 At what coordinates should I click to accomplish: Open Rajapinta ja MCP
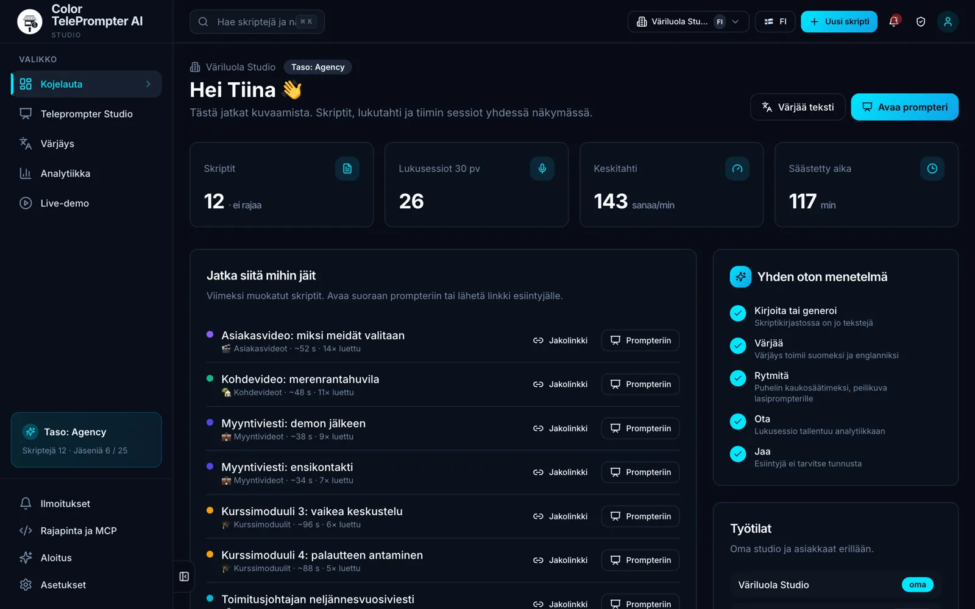(86, 530)
